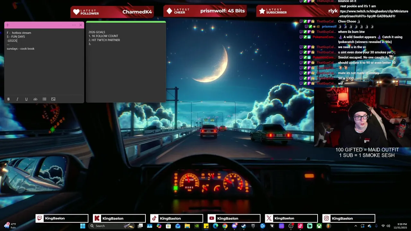Toggle strikethrough formatting in the sticky note
The width and height of the screenshot is (411, 231).
[x=35, y=99]
